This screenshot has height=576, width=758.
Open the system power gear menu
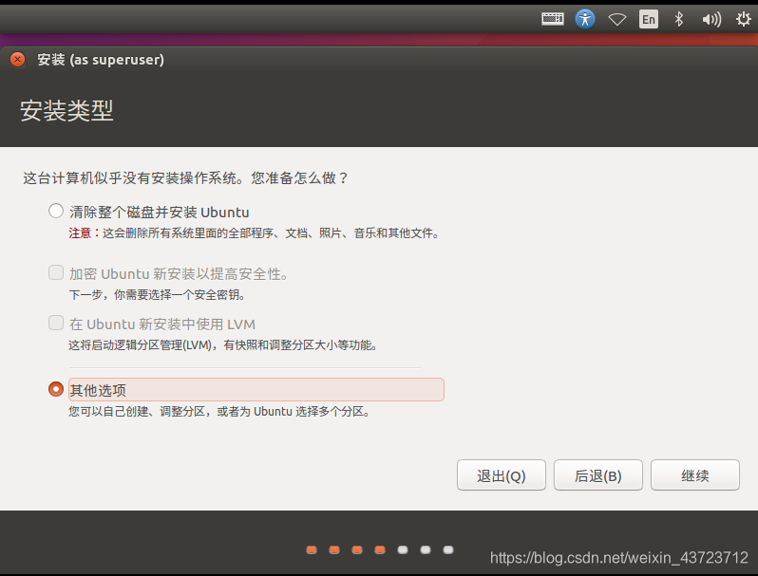(743, 19)
